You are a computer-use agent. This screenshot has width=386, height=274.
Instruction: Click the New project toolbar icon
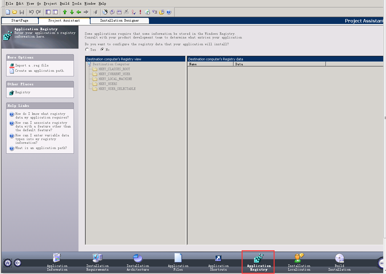(x=8, y=12)
